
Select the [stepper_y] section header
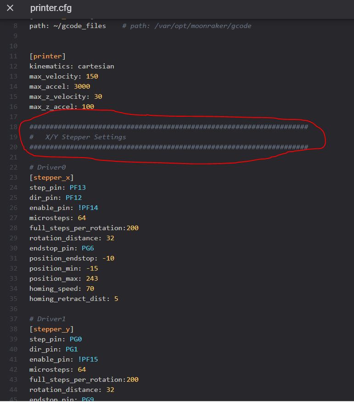[51, 329]
